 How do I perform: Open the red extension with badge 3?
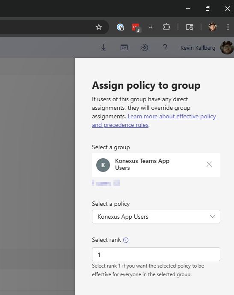click(136, 27)
